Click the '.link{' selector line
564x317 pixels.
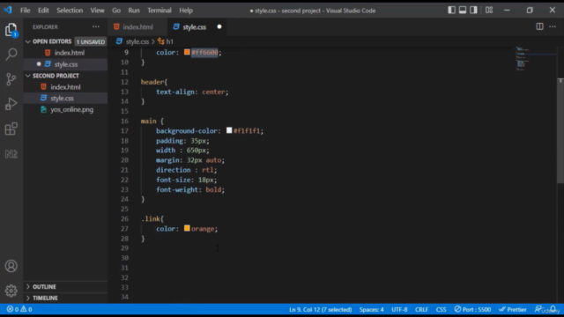[152, 219]
